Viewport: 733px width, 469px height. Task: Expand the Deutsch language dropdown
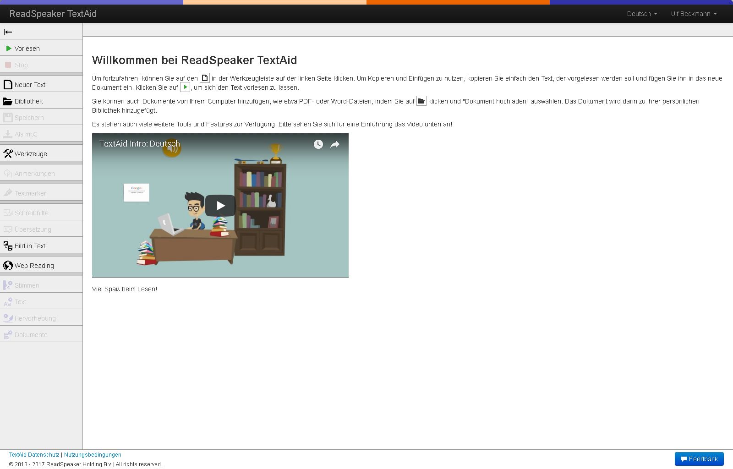642,14
